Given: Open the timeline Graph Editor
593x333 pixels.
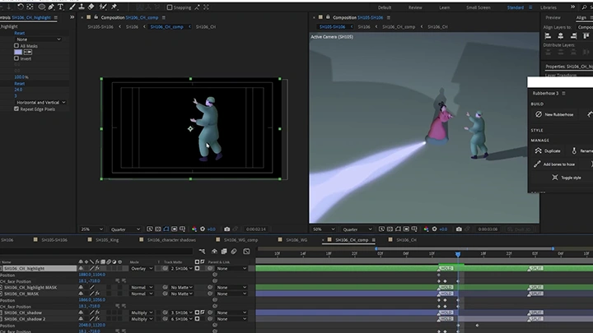Looking at the screenshot, I should click(x=246, y=252).
